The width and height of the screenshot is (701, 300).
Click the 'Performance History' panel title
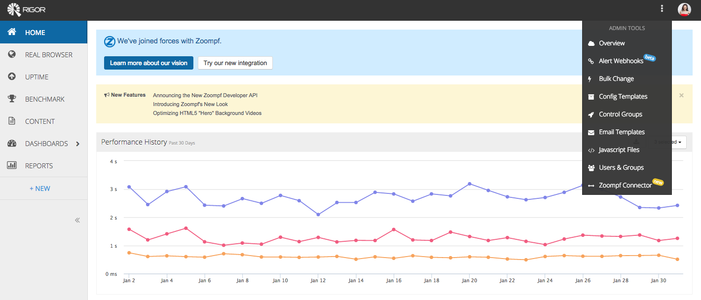point(134,142)
